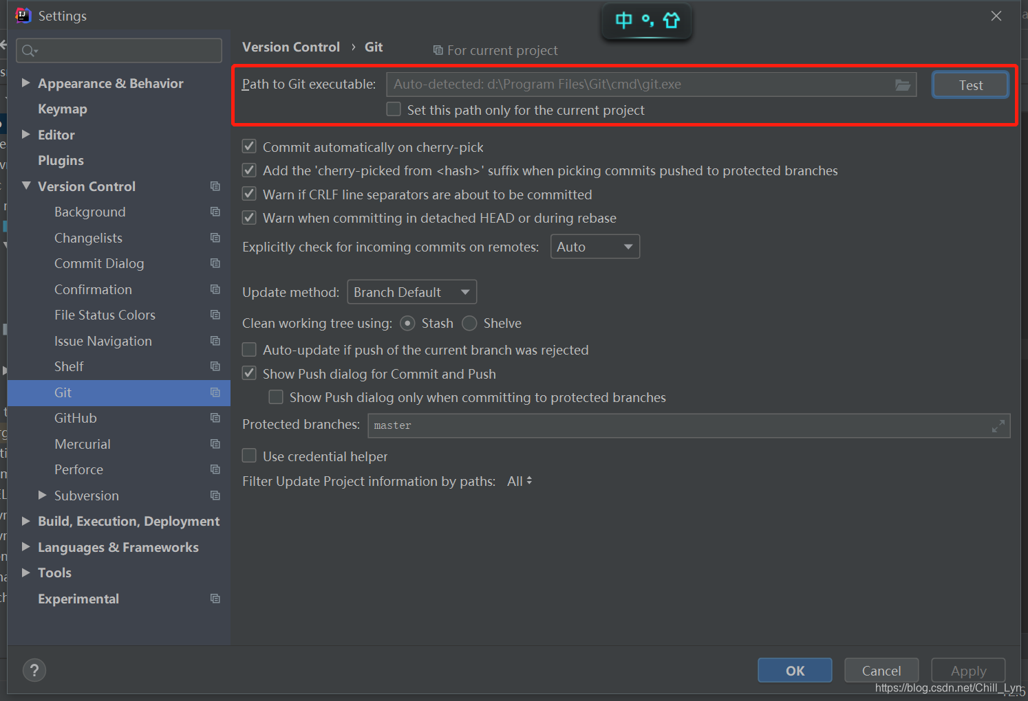Click the search magnifier icon in settings search
The image size is (1028, 701).
point(29,51)
